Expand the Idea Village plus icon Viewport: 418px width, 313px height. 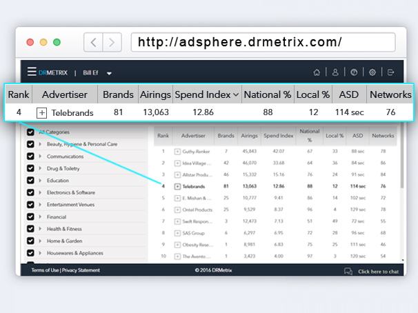click(177, 163)
